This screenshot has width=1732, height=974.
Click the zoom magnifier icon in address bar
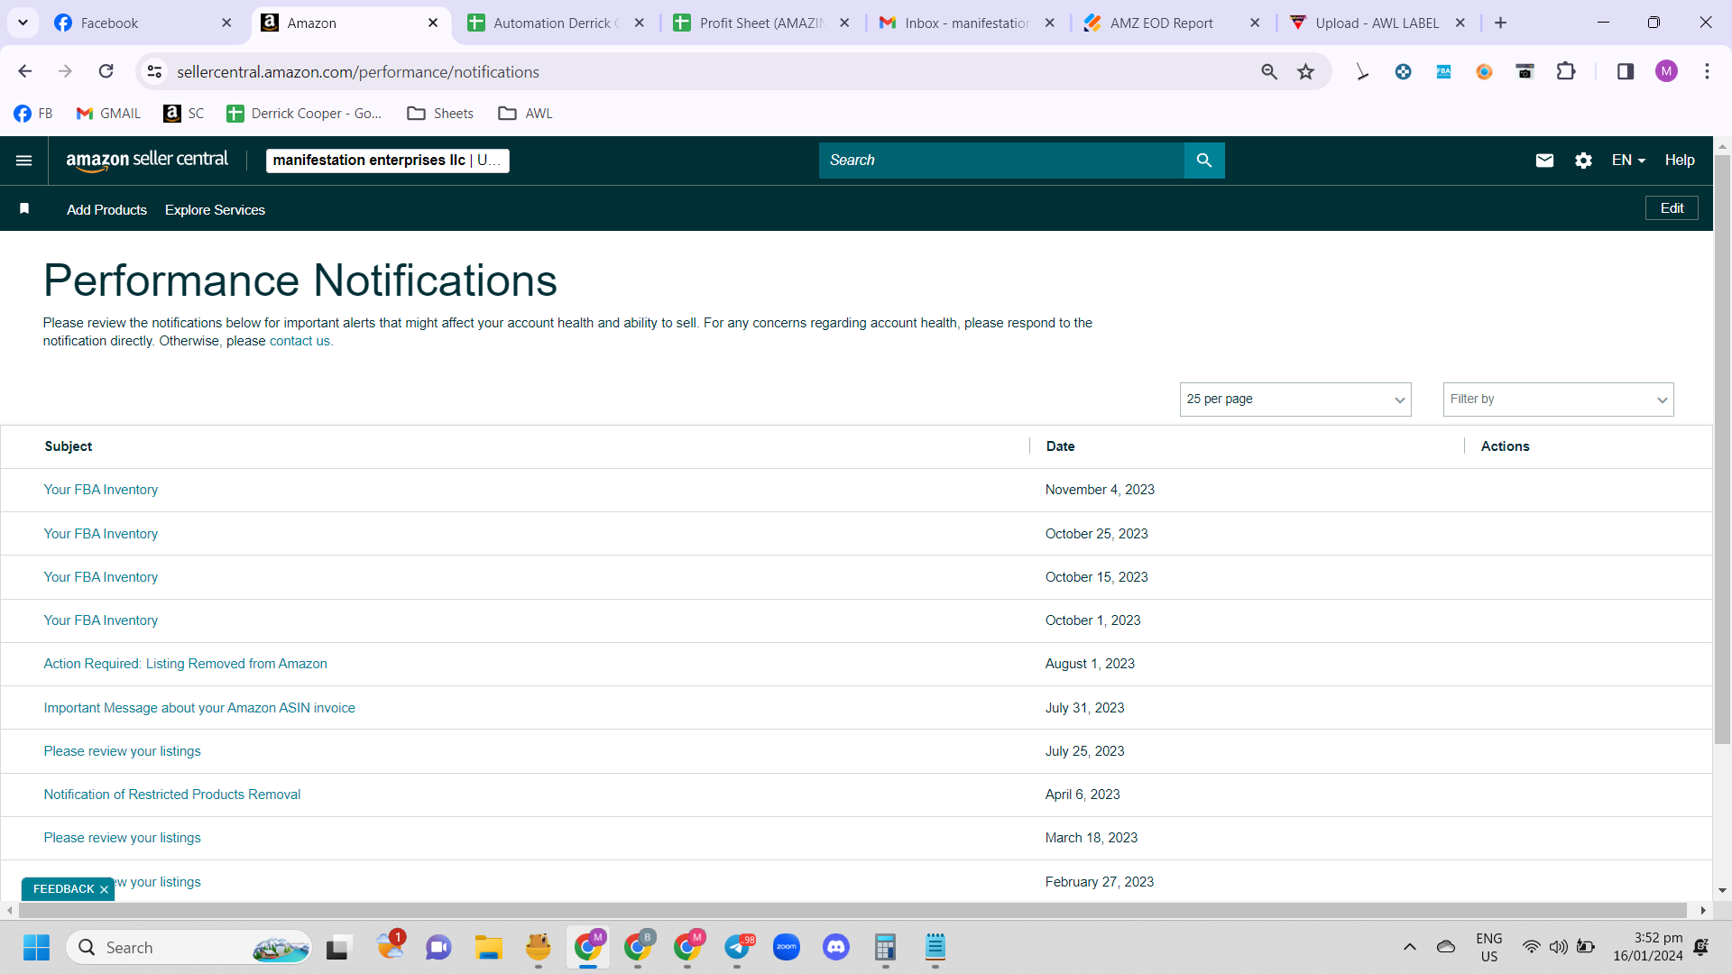click(1269, 71)
